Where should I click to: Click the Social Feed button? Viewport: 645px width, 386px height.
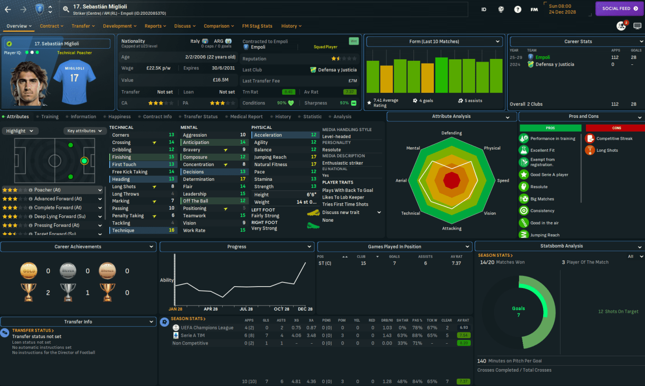[x=619, y=9]
